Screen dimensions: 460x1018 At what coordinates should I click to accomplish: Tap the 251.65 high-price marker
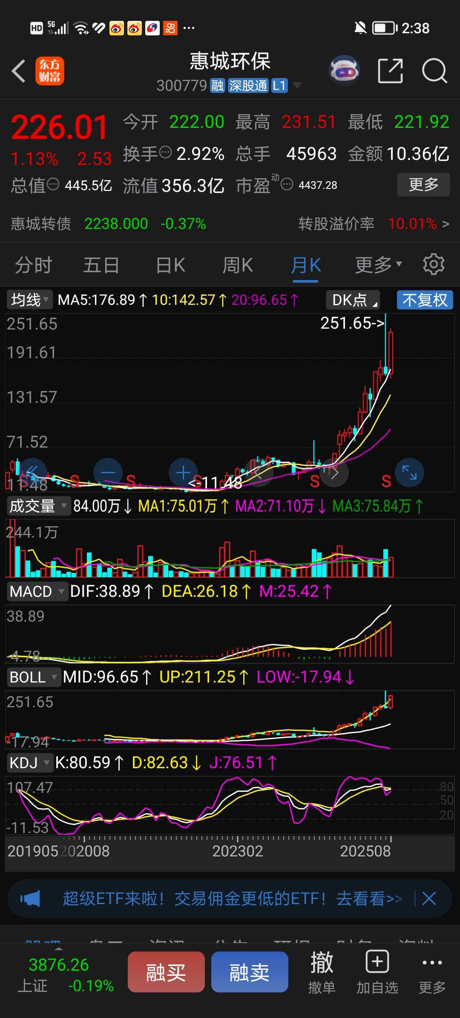point(352,323)
